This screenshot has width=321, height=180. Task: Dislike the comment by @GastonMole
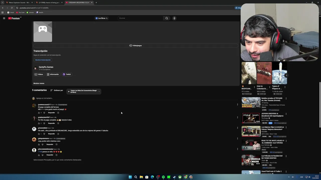[44, 134]
